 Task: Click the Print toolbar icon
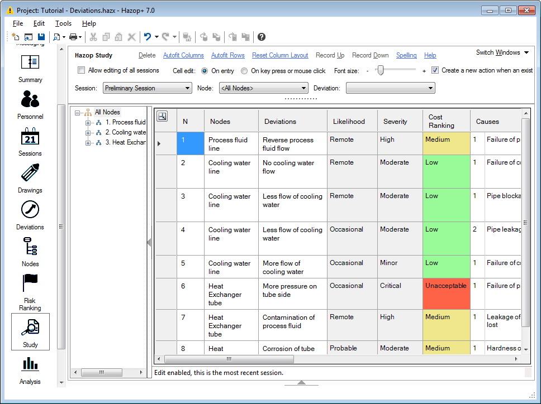[x=73, y=37]
